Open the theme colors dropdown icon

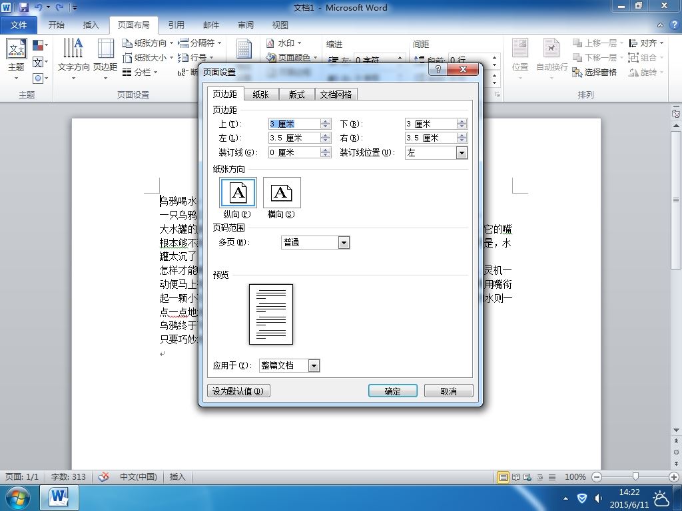(x=40, y=45)
